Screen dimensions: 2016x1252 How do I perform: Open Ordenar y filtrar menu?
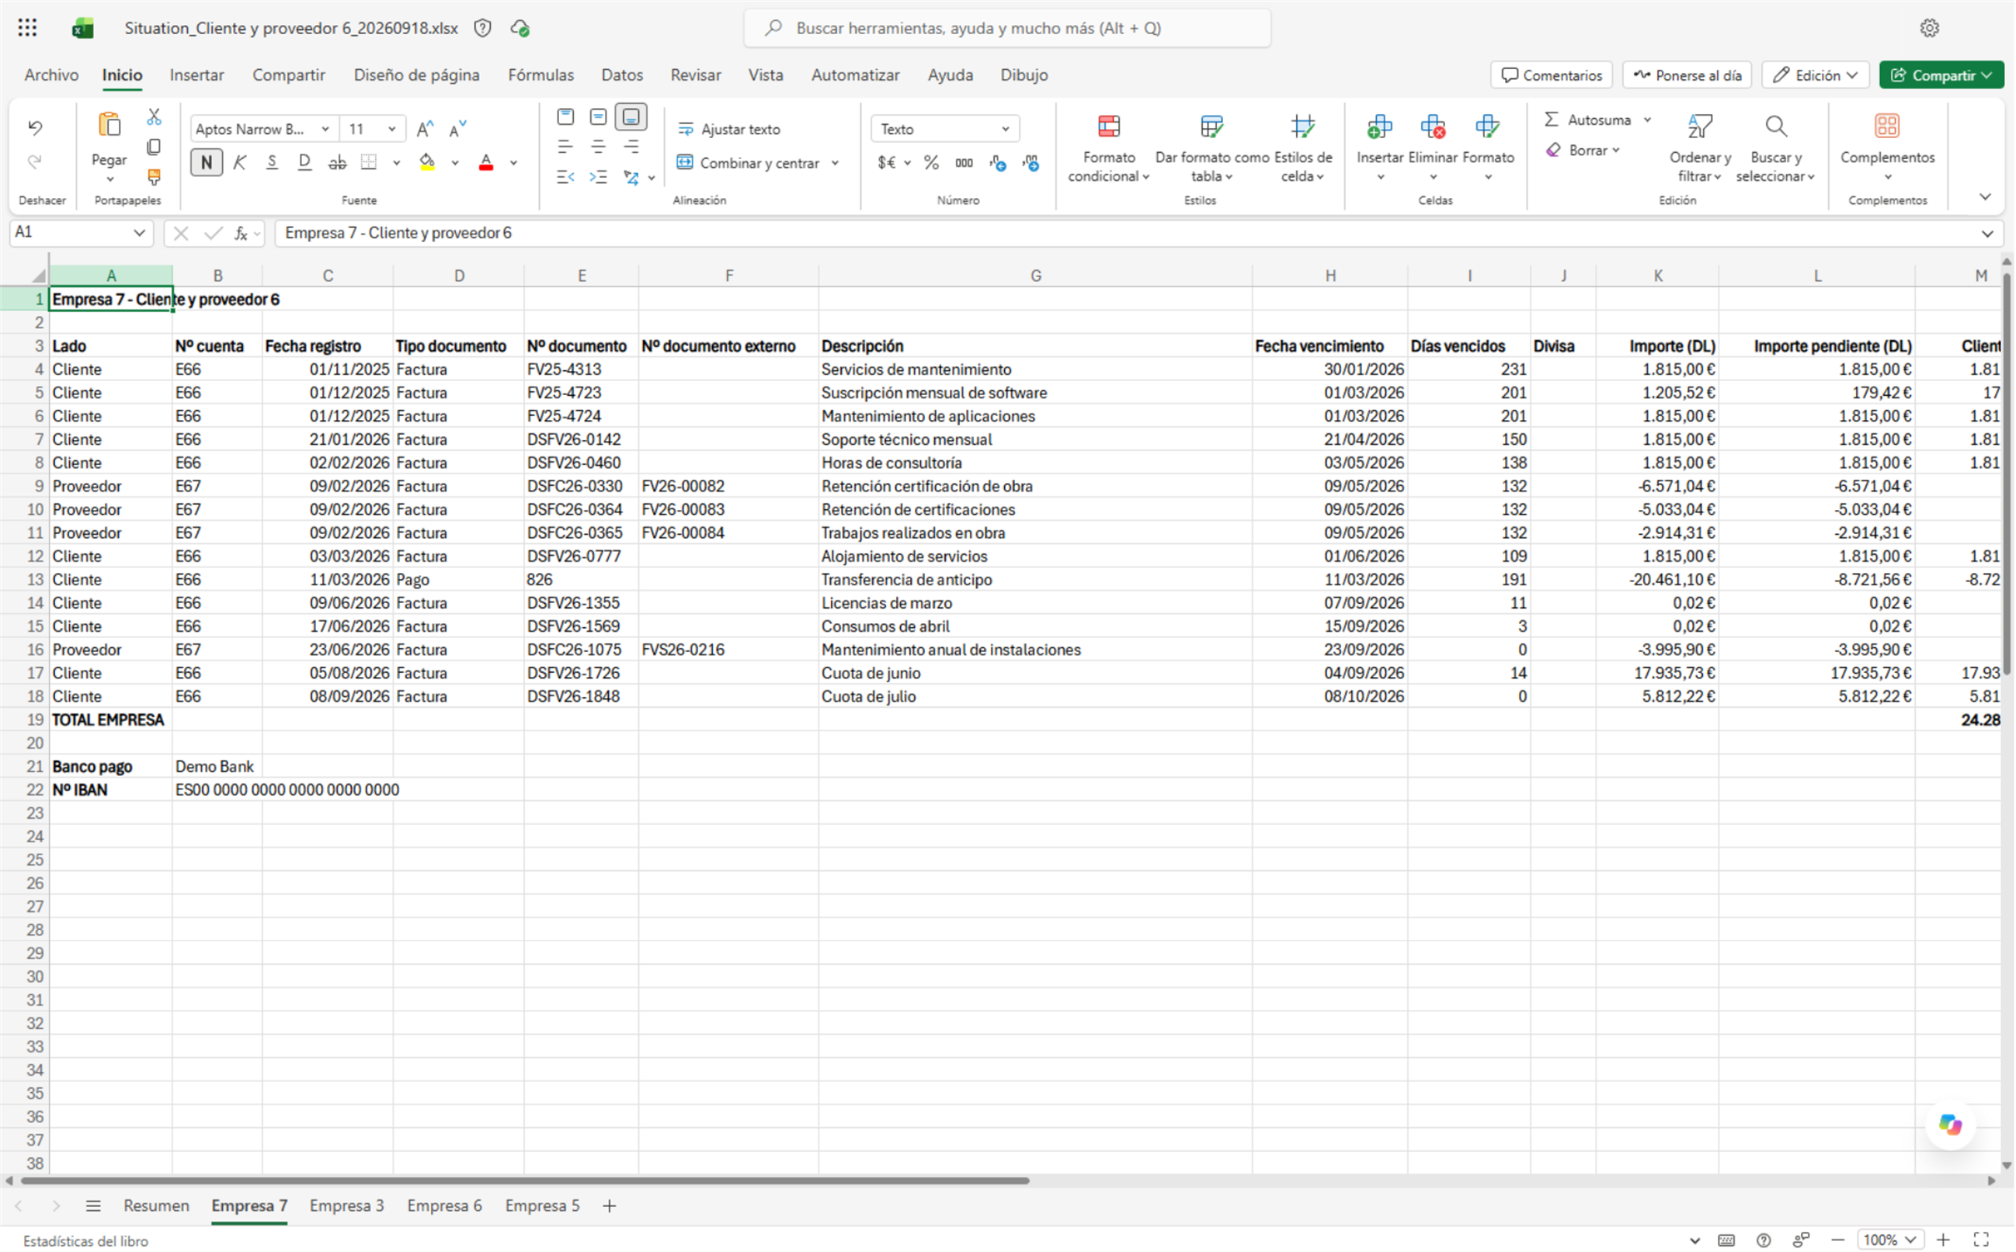(1700, 148)
